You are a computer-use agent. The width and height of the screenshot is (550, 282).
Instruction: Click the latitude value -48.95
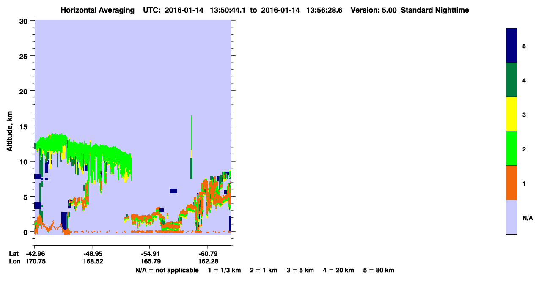click(x=92, y=254)
